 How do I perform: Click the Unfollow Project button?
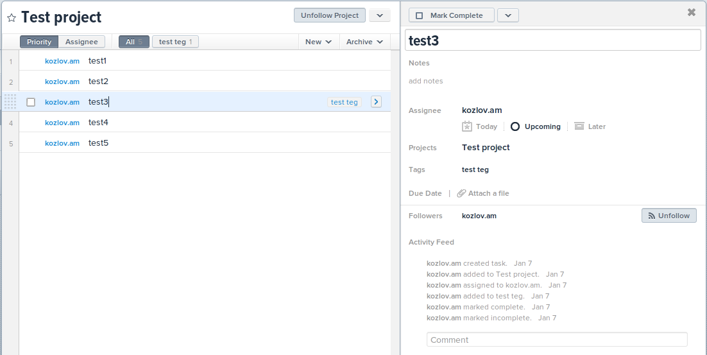[x=330, y=15]
